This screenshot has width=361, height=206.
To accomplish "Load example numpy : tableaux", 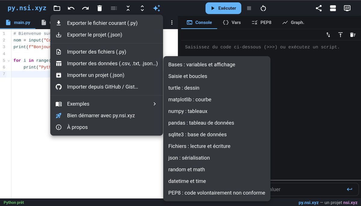I will coord(217,111).
